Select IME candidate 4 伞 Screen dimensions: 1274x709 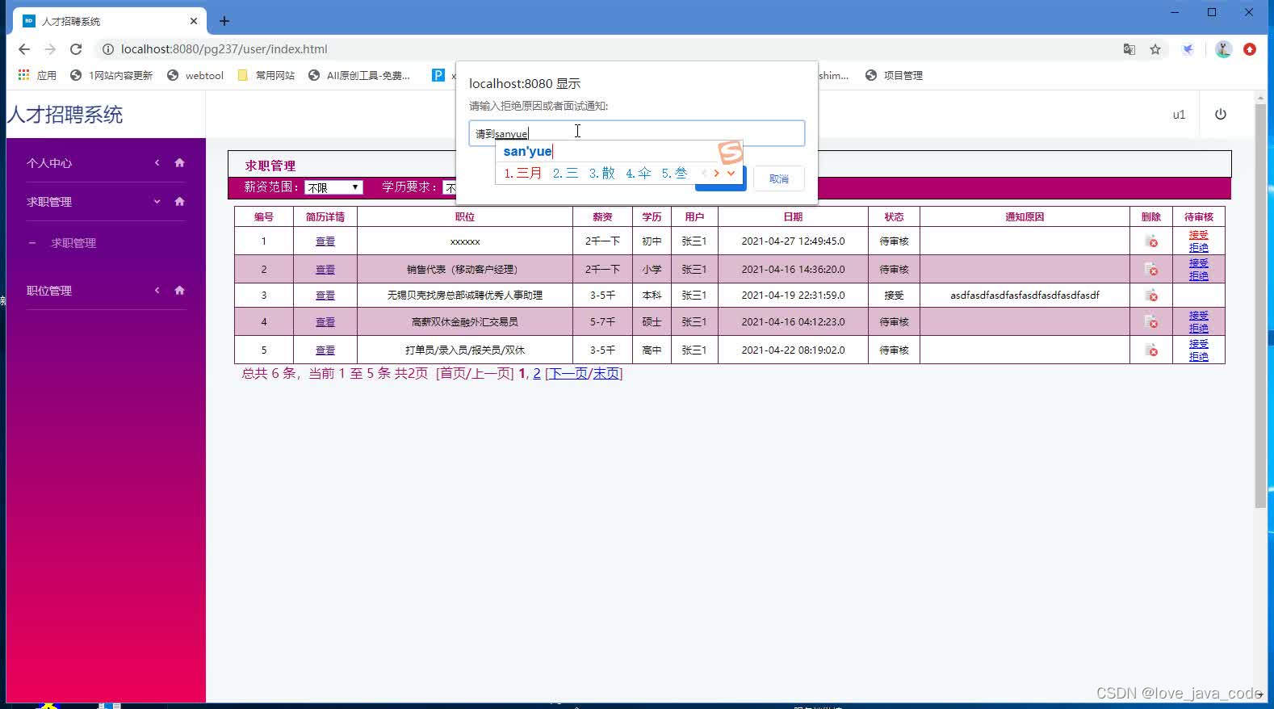tap(638, 173)
